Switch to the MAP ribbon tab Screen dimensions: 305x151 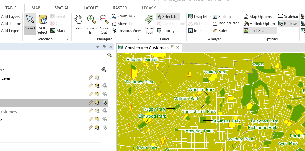click(x=36, y=8)
